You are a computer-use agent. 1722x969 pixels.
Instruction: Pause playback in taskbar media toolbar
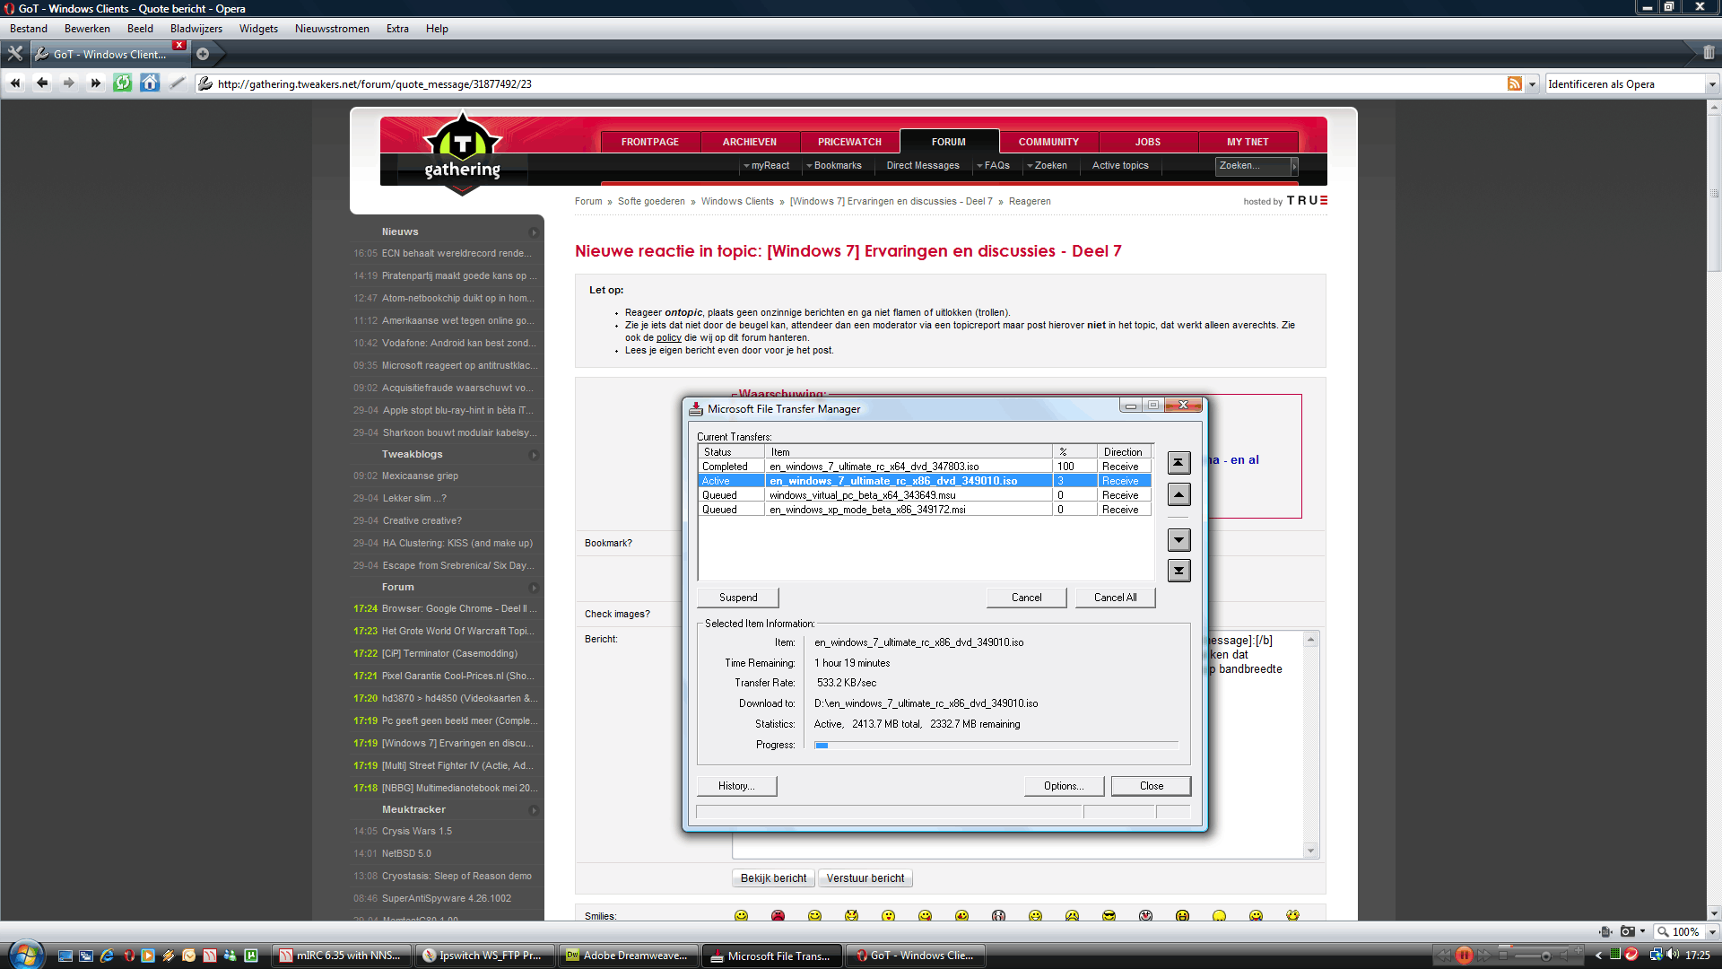click(x=1464, y=956)
